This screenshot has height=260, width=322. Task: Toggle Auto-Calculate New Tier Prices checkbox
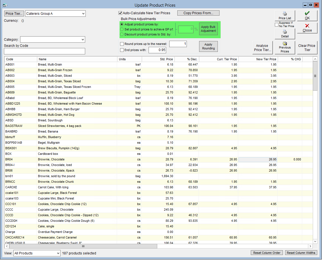[x=120, y=13]
